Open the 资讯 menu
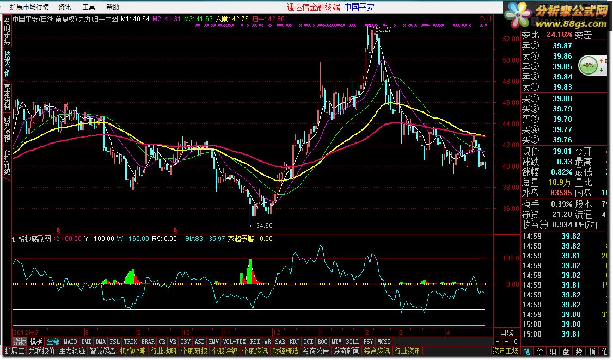Viewport: 613px width, 360px height. tap(64, 7)
